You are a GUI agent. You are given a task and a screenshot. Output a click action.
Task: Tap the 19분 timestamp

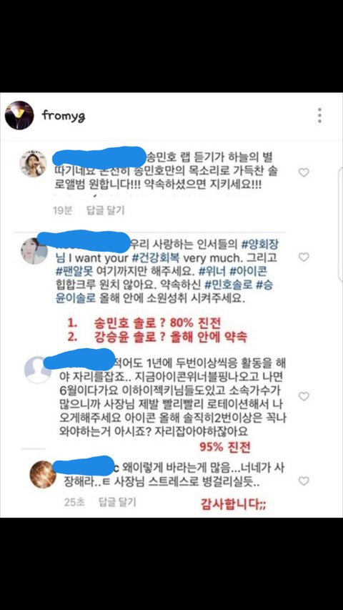coord(63,210)
